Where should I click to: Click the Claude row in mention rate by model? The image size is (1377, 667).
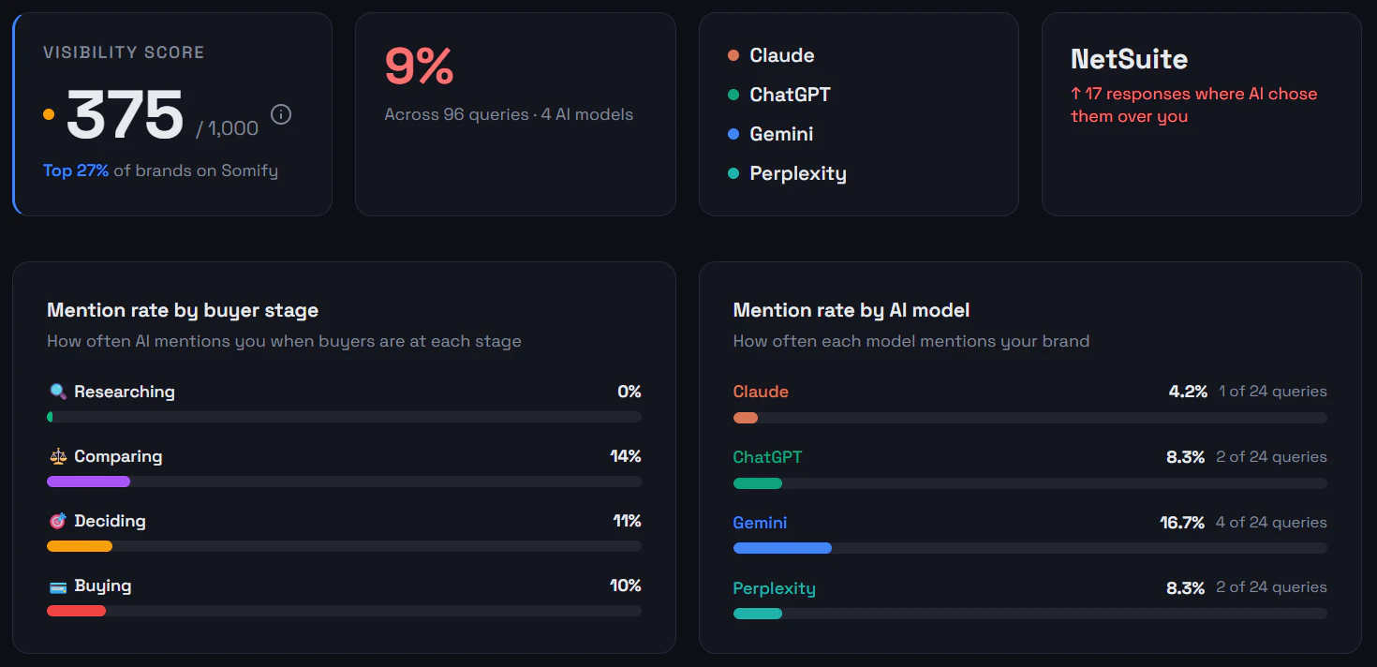761,392
